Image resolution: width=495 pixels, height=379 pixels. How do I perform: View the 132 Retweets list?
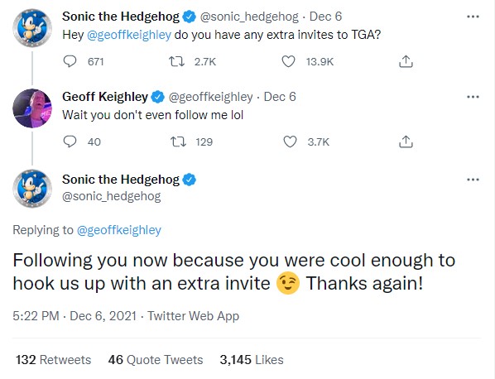tap(53, 360)
